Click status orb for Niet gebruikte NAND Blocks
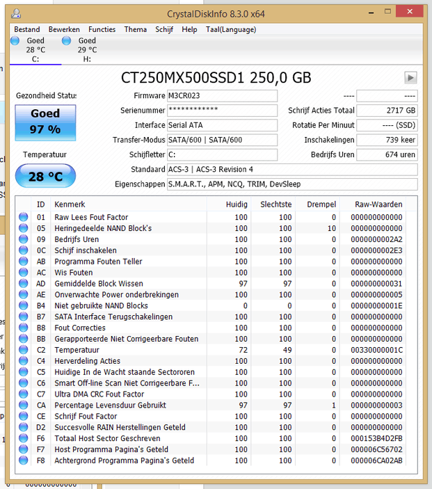 (x=24, y=305)
